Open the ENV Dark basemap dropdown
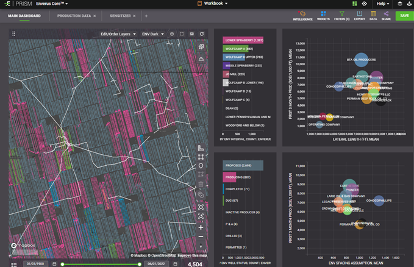The width and height of the screenshot is (414, 267). pyautogui.click(x=153, y=34)
